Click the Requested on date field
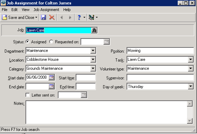The width and height of the screenshot is (197, 134). pyautogui.click(x=92, y=42)
